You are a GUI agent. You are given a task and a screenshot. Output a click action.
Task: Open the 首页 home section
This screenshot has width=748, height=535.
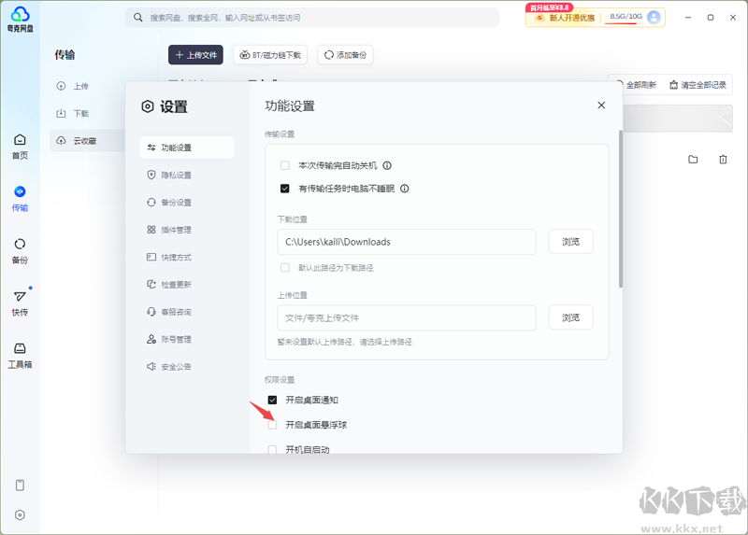[x=20, y=147]
